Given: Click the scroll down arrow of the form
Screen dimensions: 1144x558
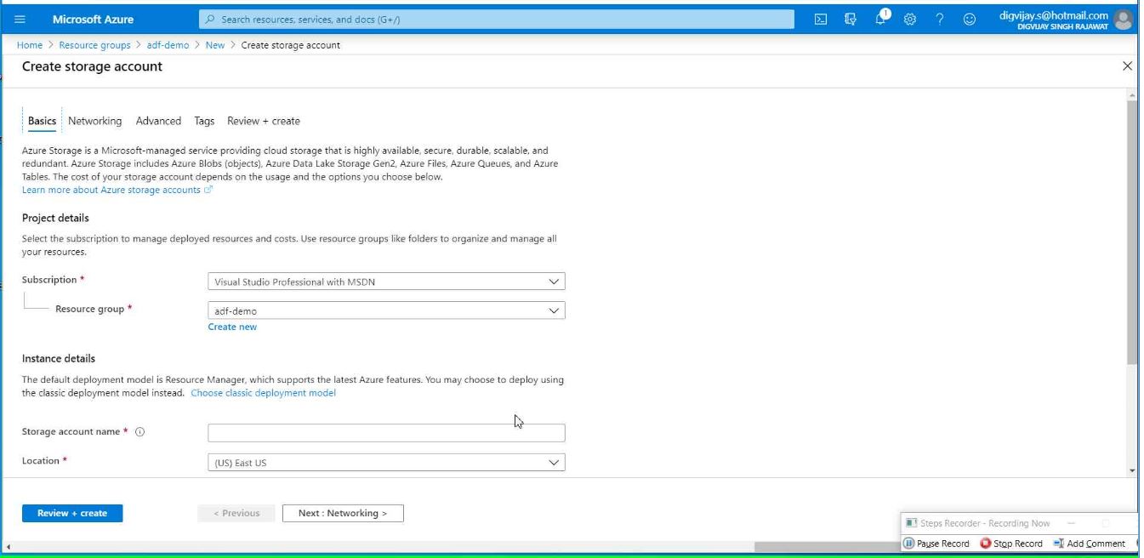Looking at the screenshot, I should [1131, 470].
